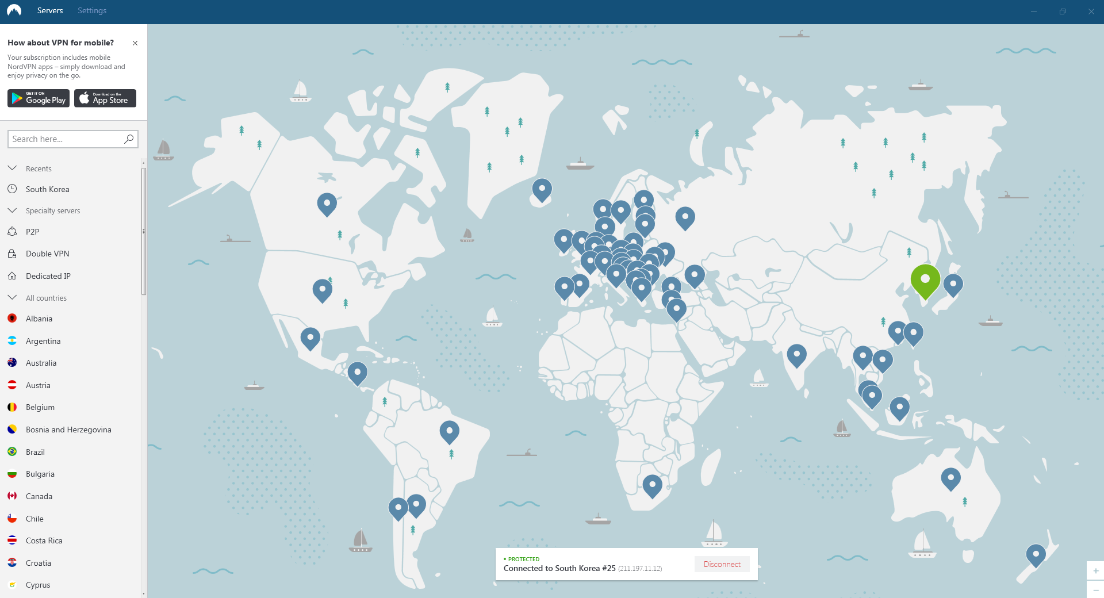This screenshot has width=1104, height=598.
Task: Click the Japan map pin
Action: (953, 285)
